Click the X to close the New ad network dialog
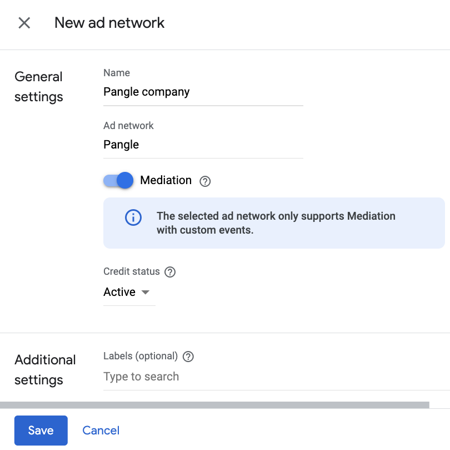 (x=24, y=23)
